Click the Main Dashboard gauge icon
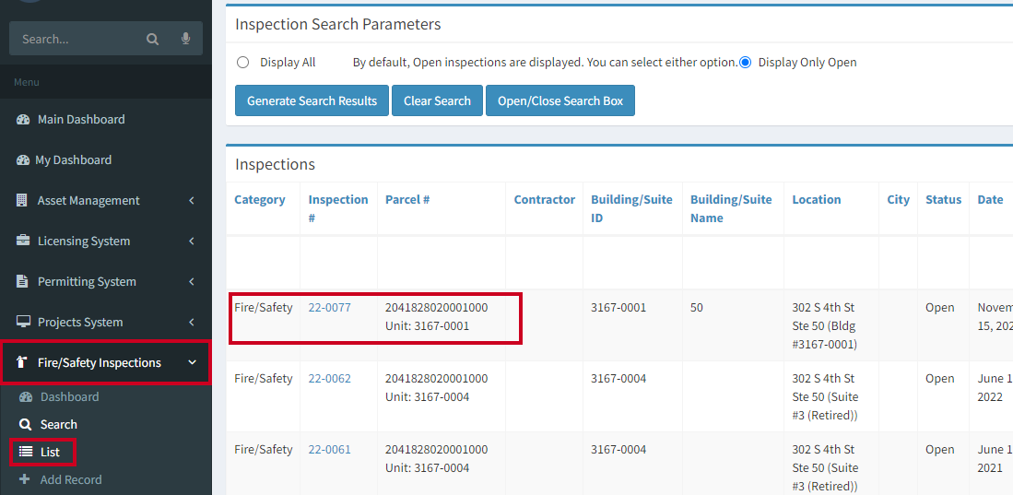Image resolution: width=1013 pixels, height=495 pixels. tap(23, 120)
